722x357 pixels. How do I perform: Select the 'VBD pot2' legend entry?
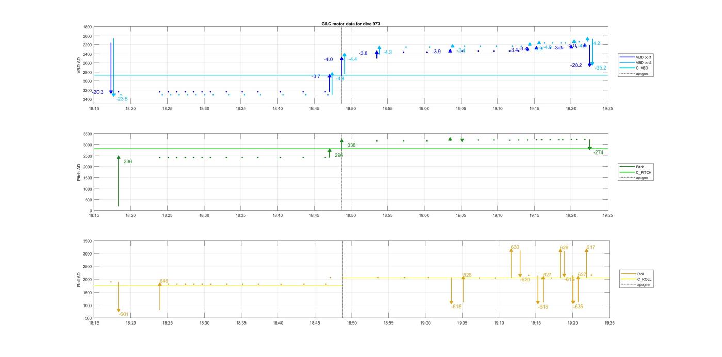[635, 62]
